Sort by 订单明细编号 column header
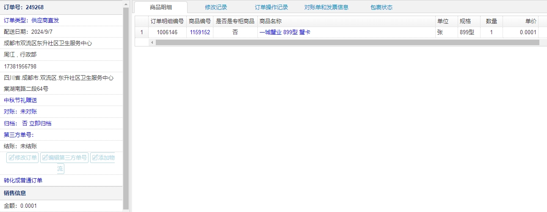The height and width of the screenshot is (212, 547). 167,21
